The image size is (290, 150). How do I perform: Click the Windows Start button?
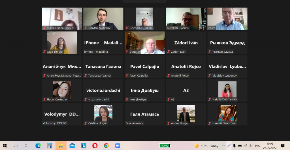pos(5,145)
